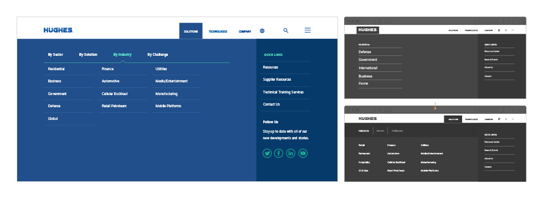Screen dimensions: 543x199
Task: Open Contact Us quick link
Action: 271,104
